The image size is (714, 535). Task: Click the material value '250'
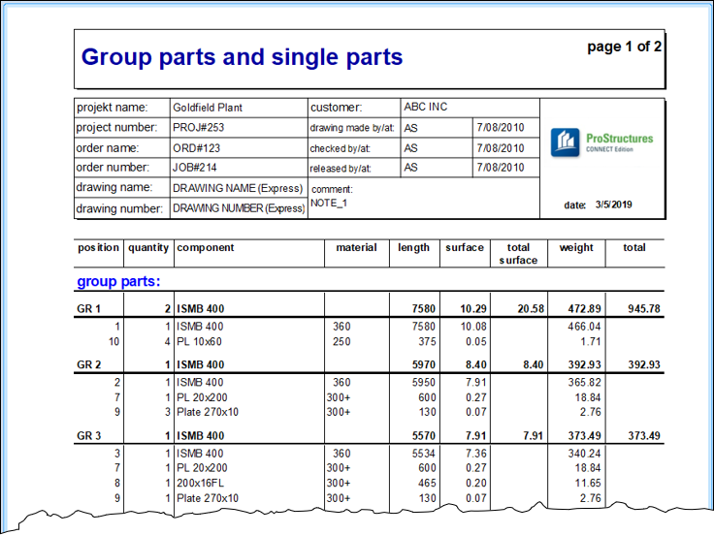tap(341, 342)
